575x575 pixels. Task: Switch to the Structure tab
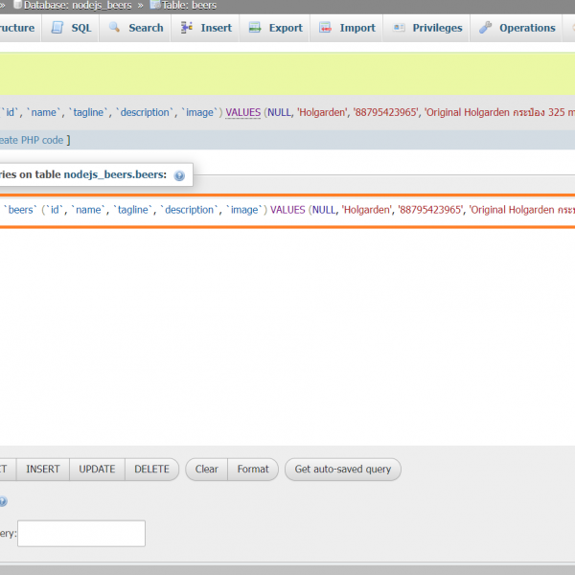[17, 28]
